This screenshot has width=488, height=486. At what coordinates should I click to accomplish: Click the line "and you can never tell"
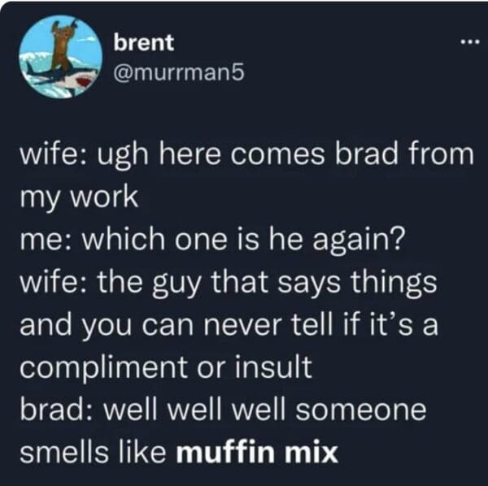point(229,325)
